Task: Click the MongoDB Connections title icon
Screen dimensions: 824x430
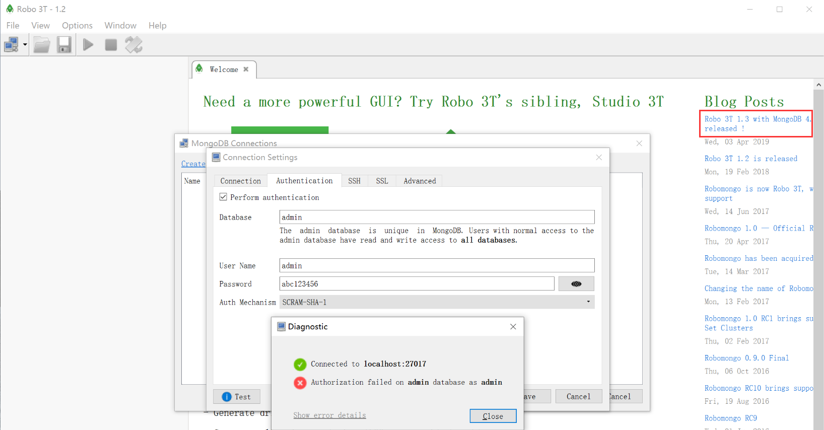Action: (x=184, y=144)
